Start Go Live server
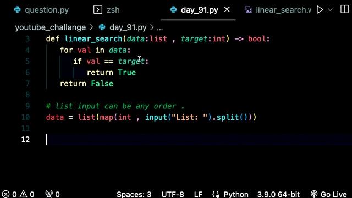352x198 pixels. point(329,194)
